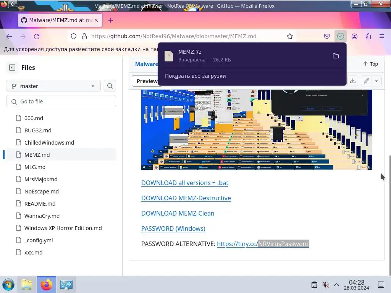Open xxx.md in the file tree

point(33,253)
